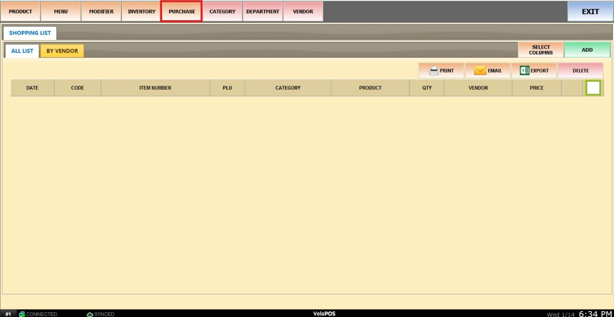
Task: Click the printer icon on Print button
Action: click(x=433, y=71)
